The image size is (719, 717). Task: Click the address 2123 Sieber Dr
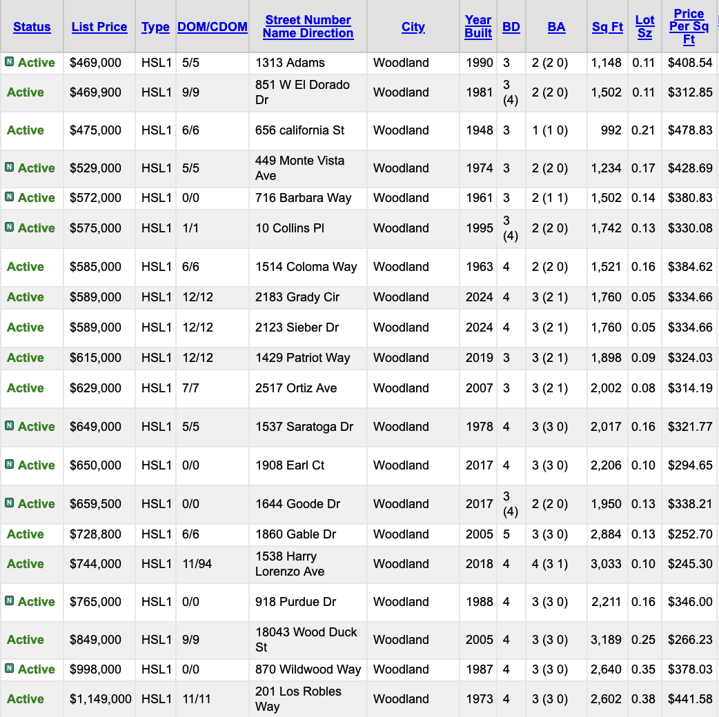[x=297, y=327]
